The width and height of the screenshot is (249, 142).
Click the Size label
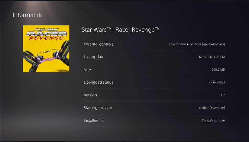point(87,69)
